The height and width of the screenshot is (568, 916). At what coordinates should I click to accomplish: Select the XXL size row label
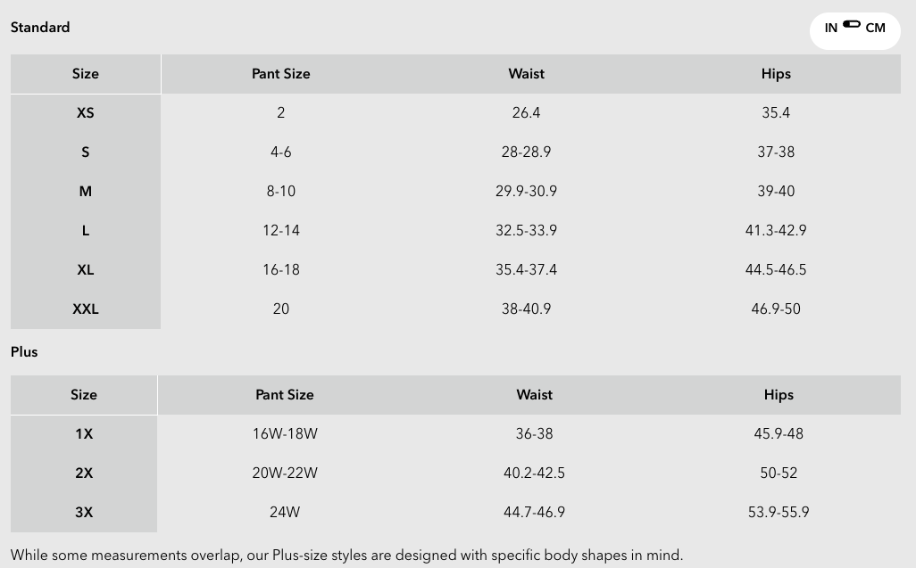click(x=86, y=309)
